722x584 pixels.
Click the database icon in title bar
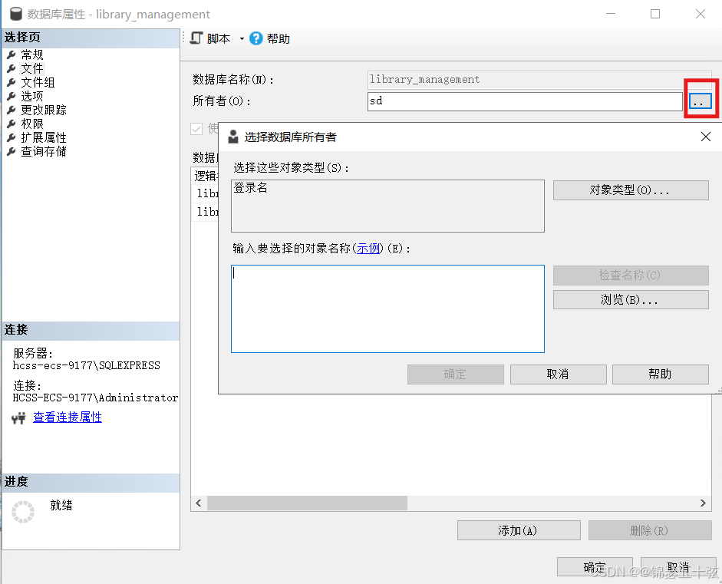pos(16,14)
